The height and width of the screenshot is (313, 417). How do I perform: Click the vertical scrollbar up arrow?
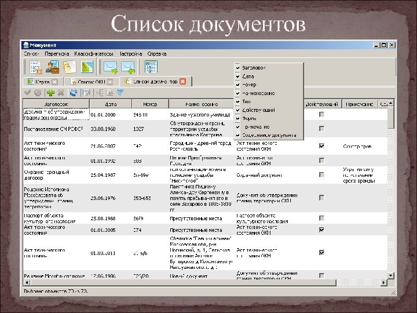(x=390, y=103)
